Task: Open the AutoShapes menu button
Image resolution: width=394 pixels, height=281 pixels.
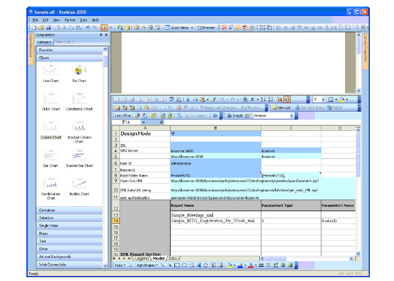Action: 146,265
